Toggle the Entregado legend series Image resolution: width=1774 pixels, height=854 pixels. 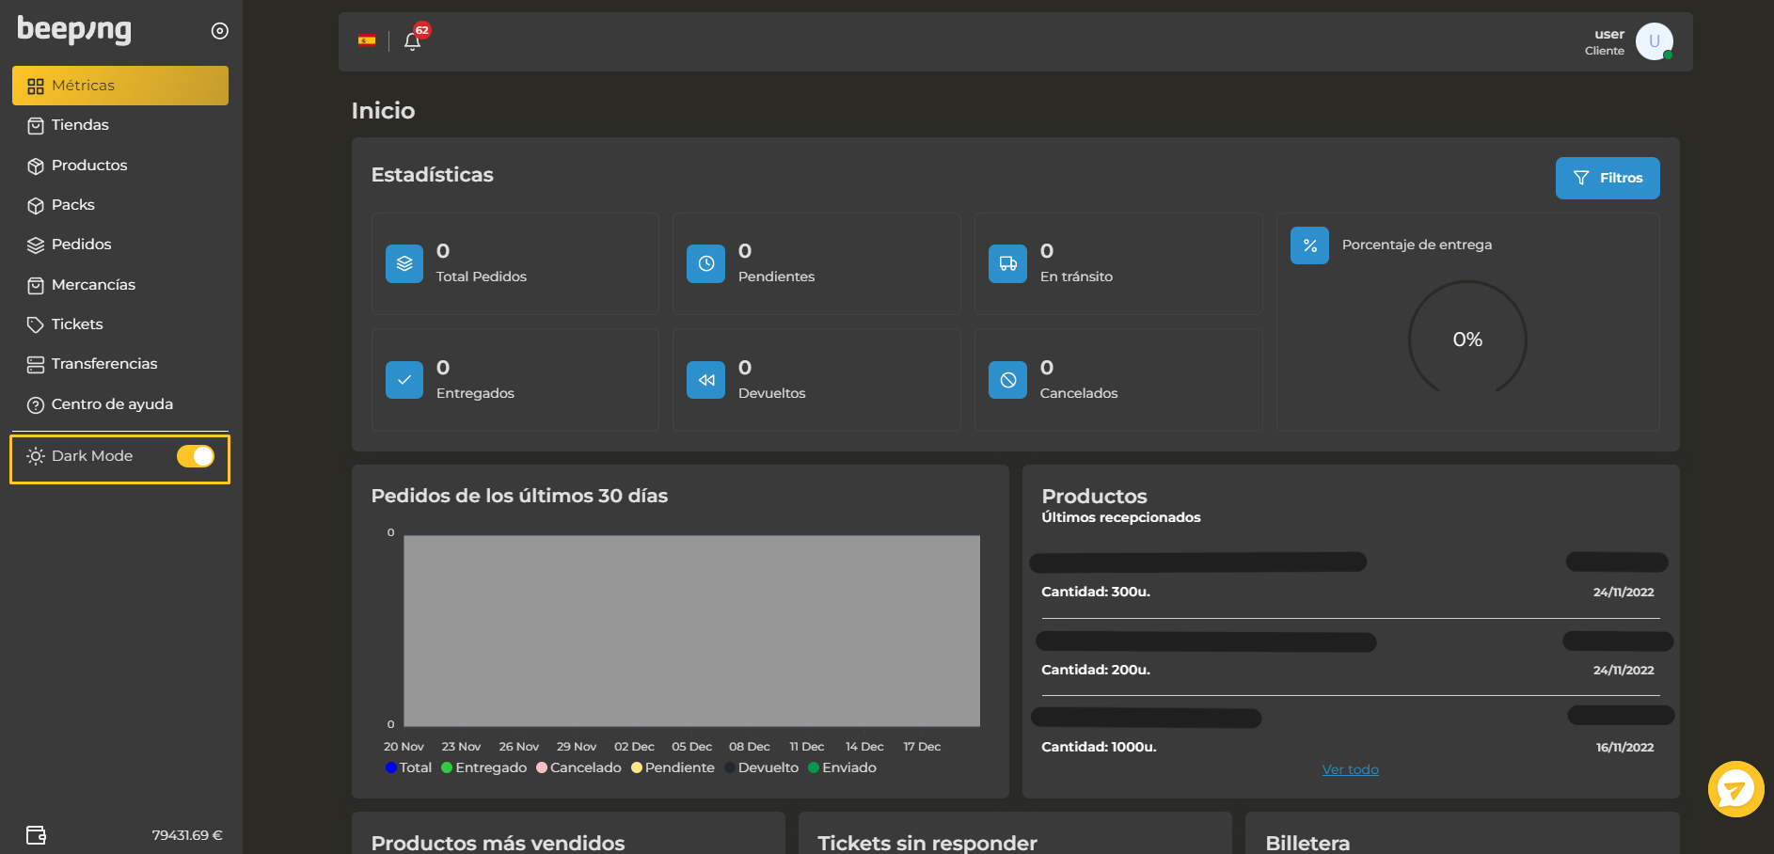tap(483, 768)
